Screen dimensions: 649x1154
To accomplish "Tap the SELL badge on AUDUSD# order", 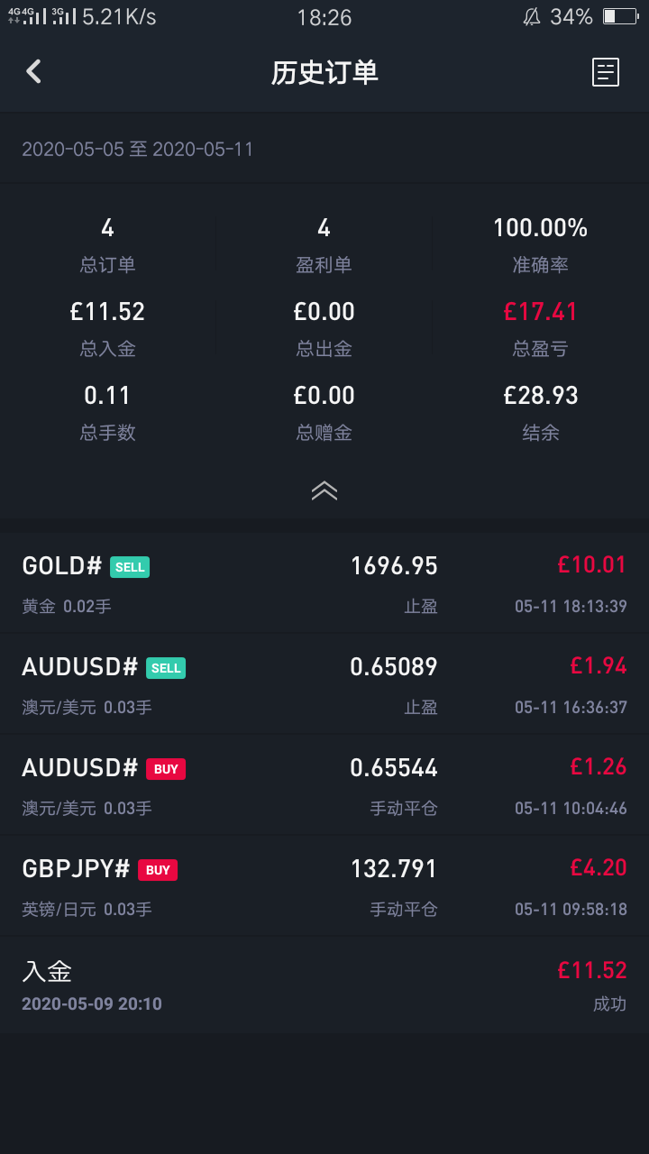I will (166, 668).
